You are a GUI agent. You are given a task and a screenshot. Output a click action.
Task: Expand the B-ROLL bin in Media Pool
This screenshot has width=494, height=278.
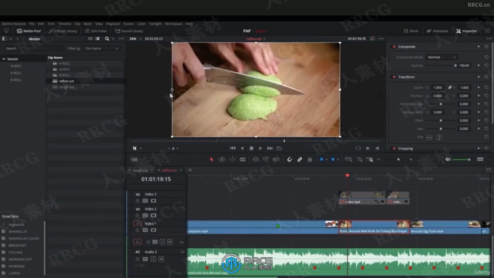coord(16,80)
